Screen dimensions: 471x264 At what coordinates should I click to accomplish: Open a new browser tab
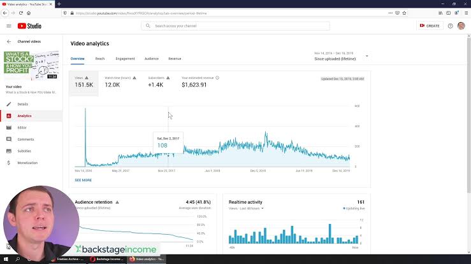coord(59,4)
